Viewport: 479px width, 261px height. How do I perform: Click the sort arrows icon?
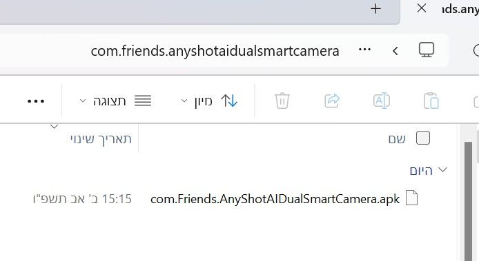click(229, 101)
